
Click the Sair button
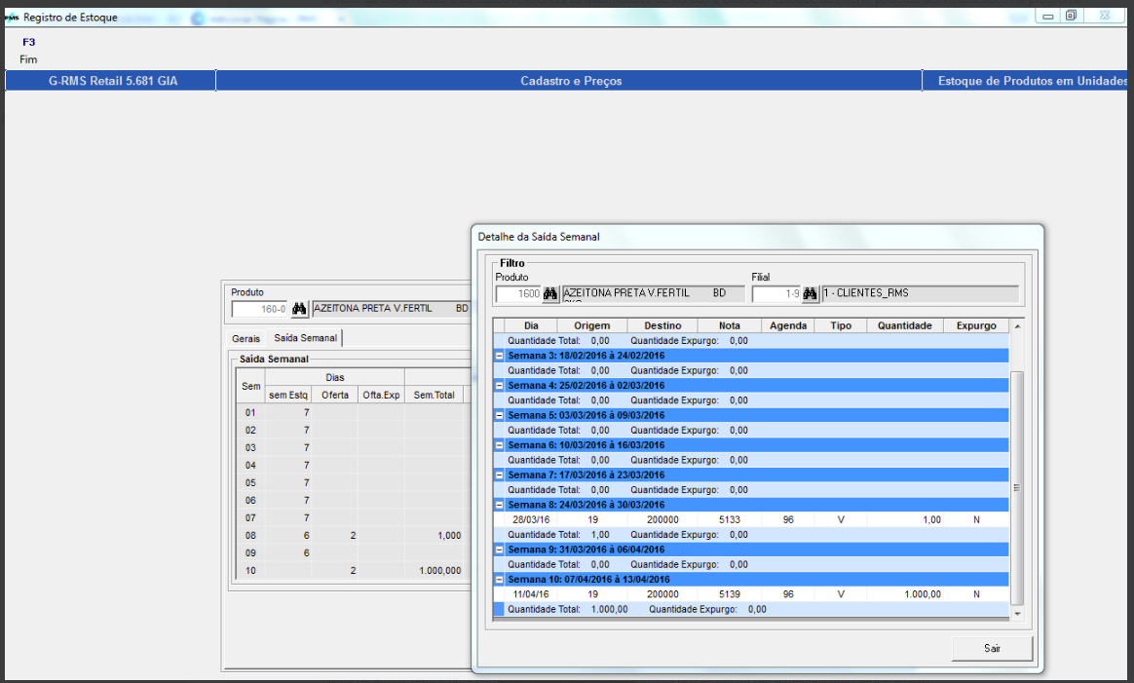[x=992, y=648]
